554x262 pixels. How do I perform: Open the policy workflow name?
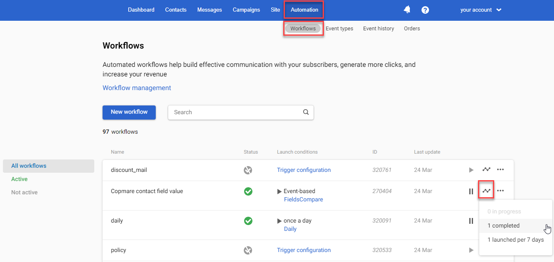coord(118,250)
